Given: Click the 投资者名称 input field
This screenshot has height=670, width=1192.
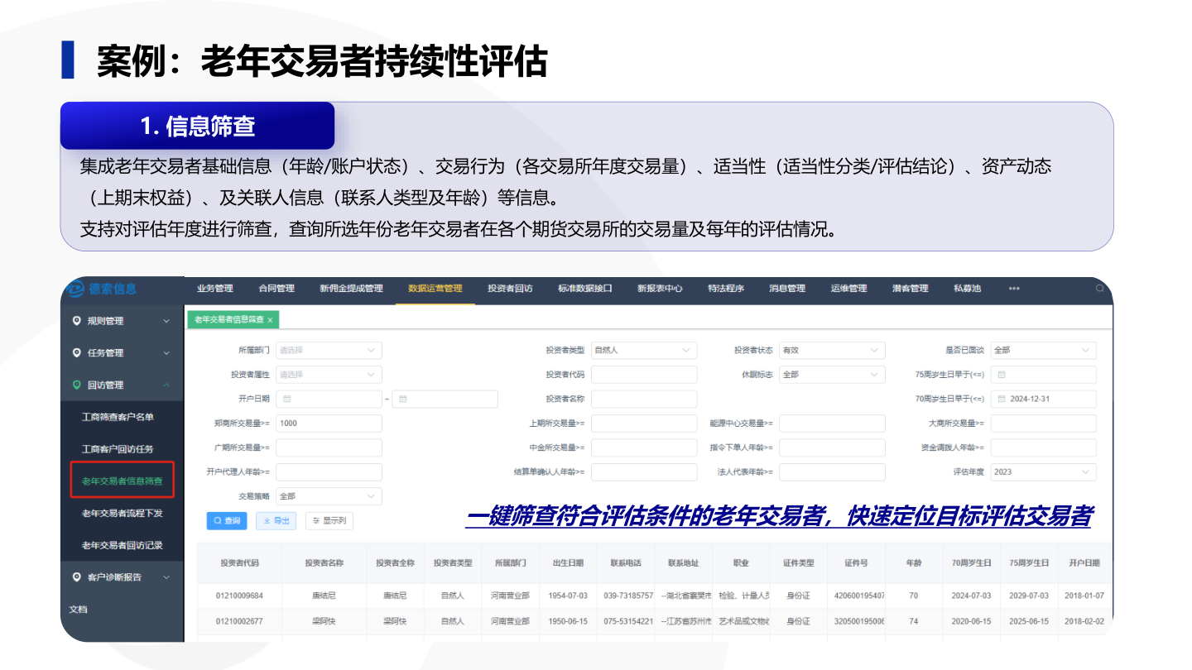Looking at the screenshot, I should pos(644,399).
